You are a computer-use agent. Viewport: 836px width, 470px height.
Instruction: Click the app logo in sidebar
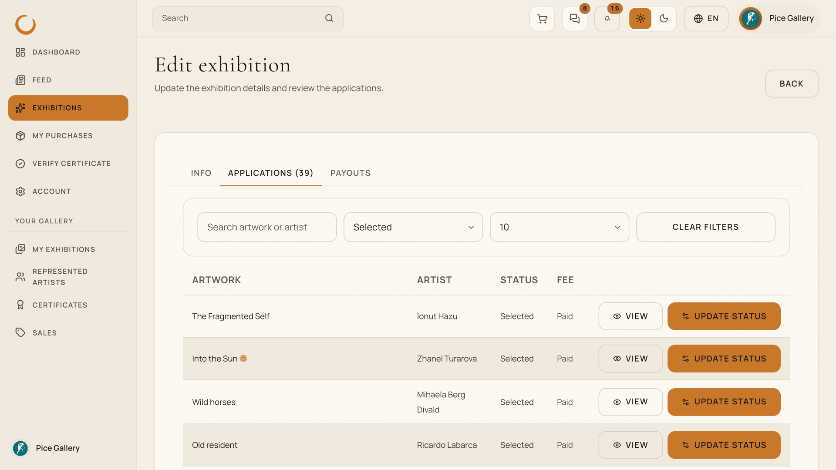click(x=25, y=24)
